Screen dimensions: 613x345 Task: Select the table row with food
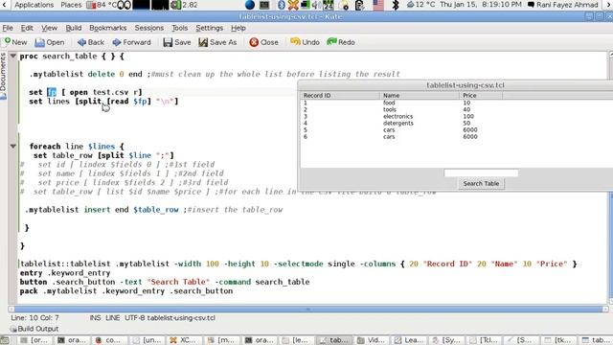pos(456,103)
